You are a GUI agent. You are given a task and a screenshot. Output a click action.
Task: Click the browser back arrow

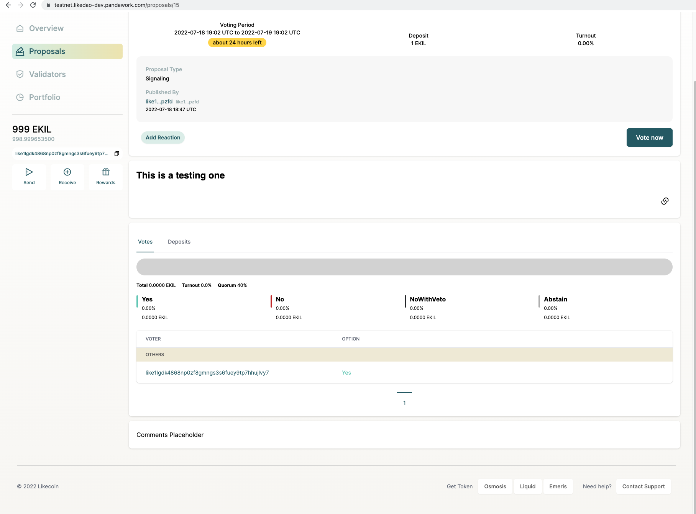click(x=8, y=5)
